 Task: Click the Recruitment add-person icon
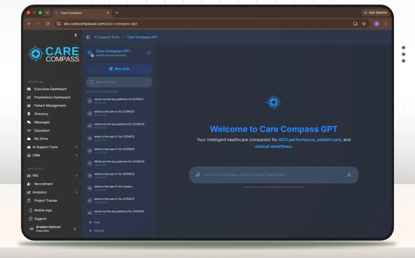click(29, 184)
